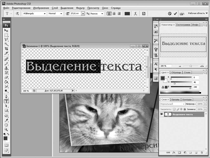Select the Выделение текста layer thumbnail
210x158 pixels.
tap(168, 114)
